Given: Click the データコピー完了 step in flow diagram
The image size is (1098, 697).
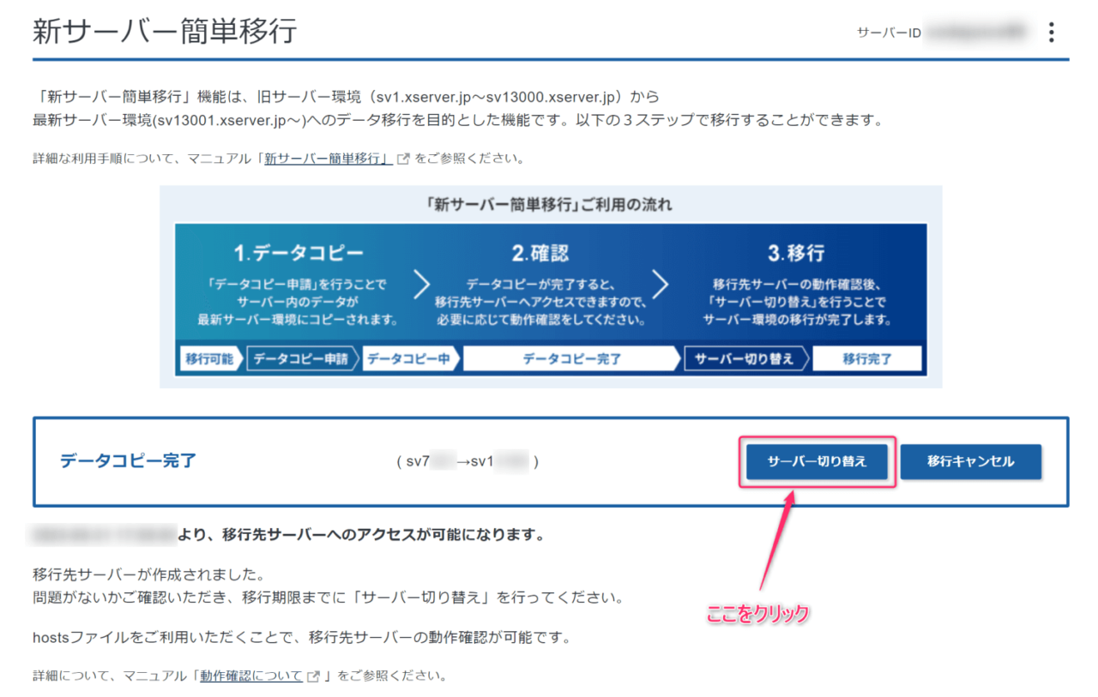Looking at the screenshot, I should point(572,359).
